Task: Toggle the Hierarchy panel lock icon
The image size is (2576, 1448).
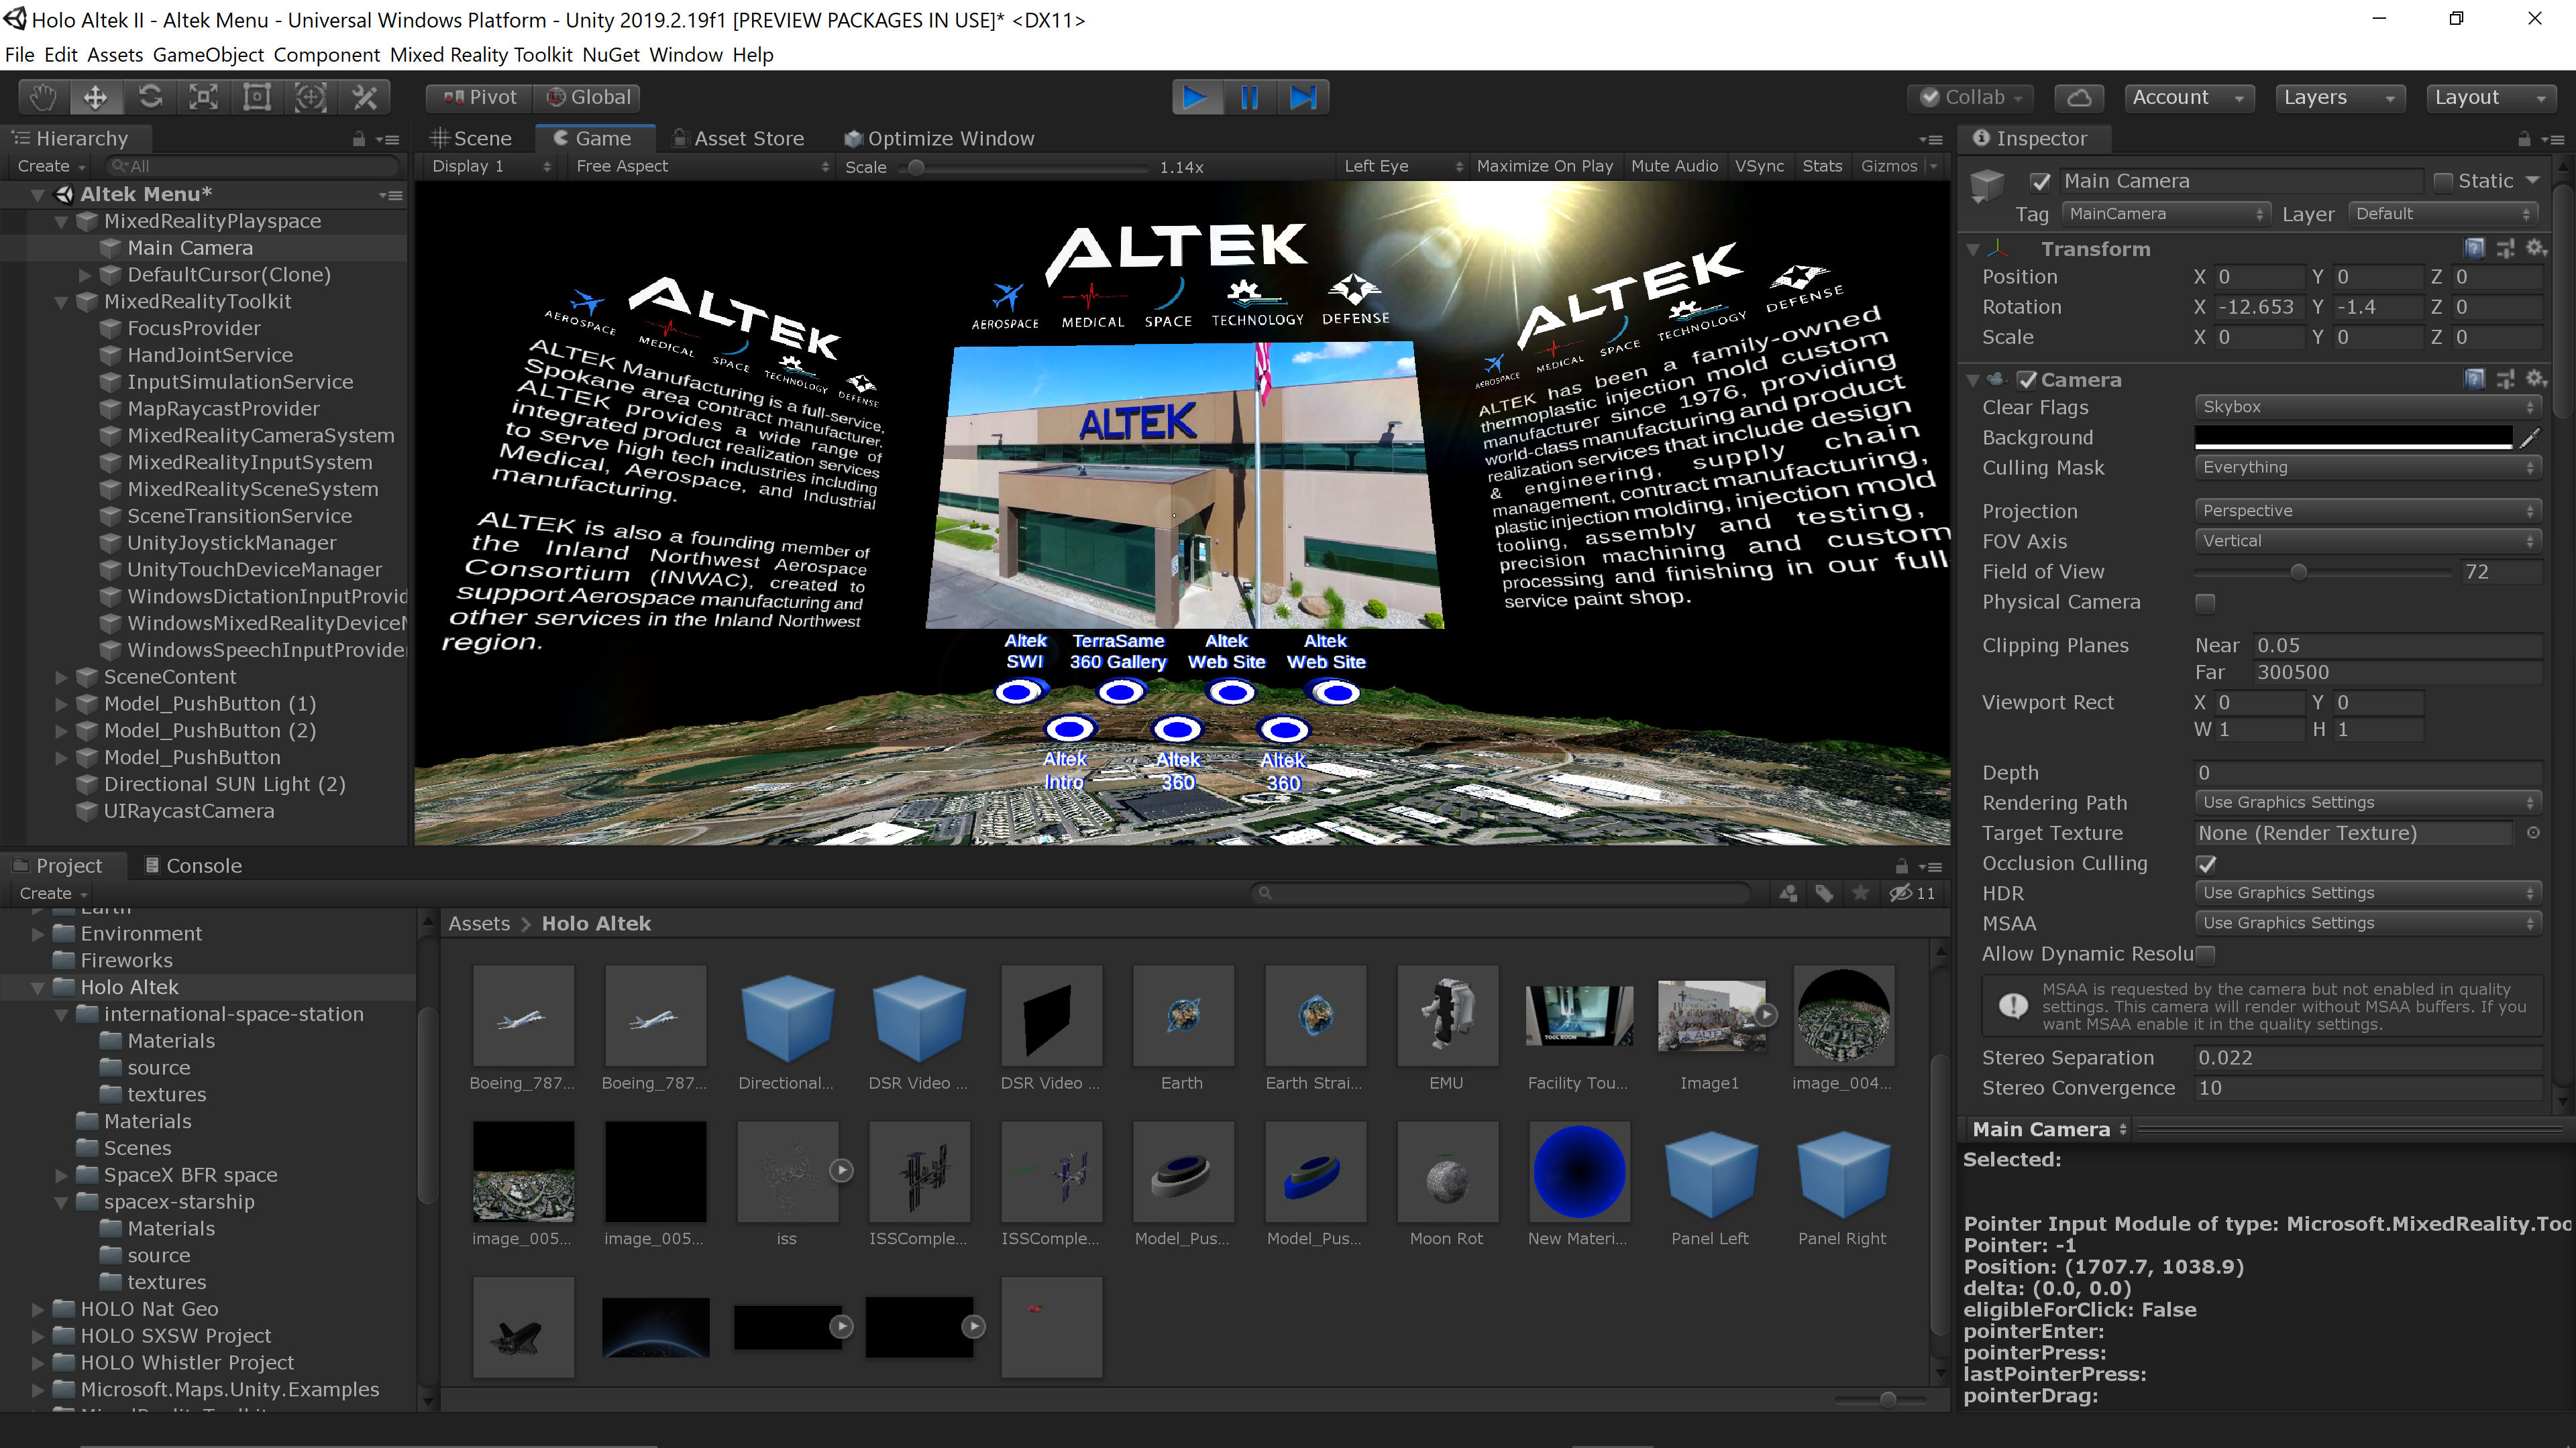Action: [x=358, y=139]
